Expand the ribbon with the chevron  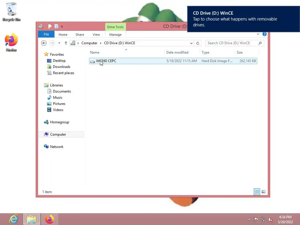point(258,34)
